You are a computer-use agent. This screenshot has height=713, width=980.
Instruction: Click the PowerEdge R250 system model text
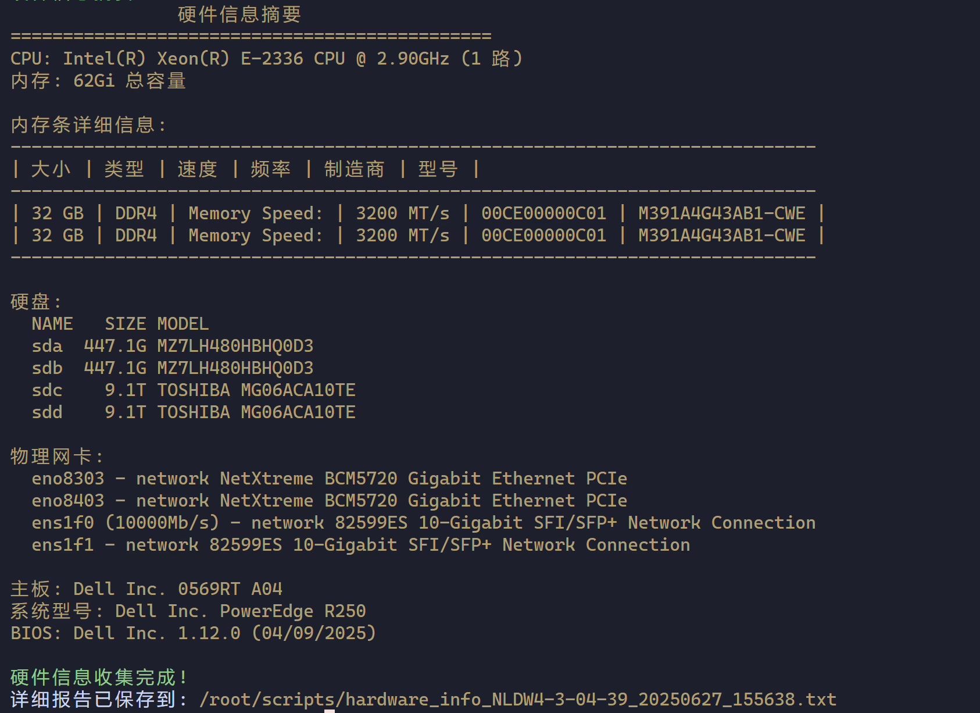[293, 611]
